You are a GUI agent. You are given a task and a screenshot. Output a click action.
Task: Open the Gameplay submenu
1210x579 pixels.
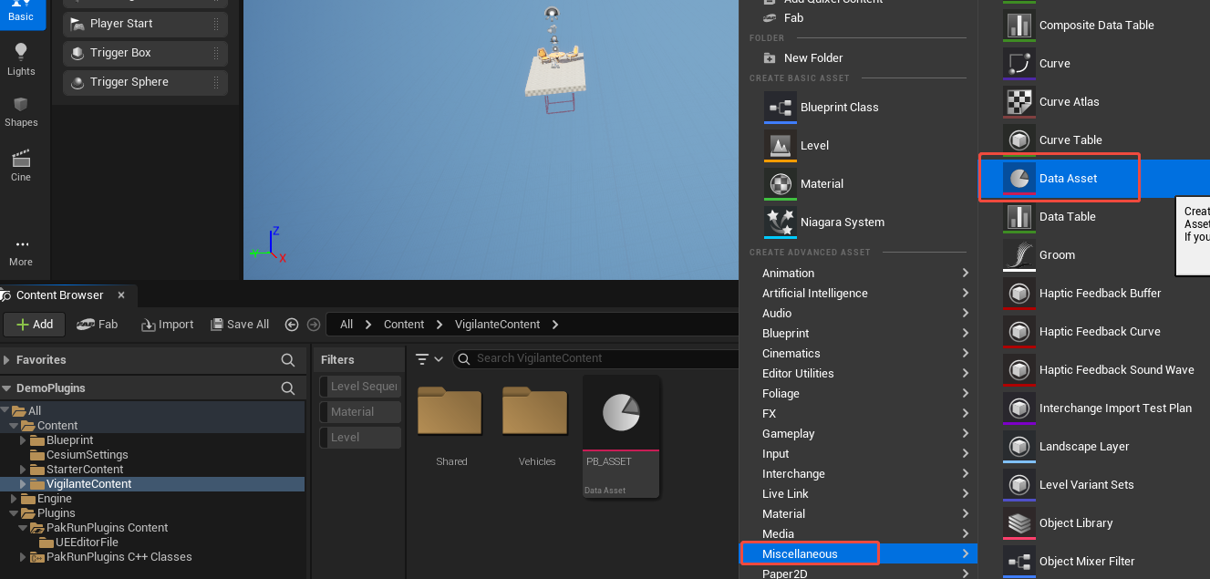pos(858,434)
